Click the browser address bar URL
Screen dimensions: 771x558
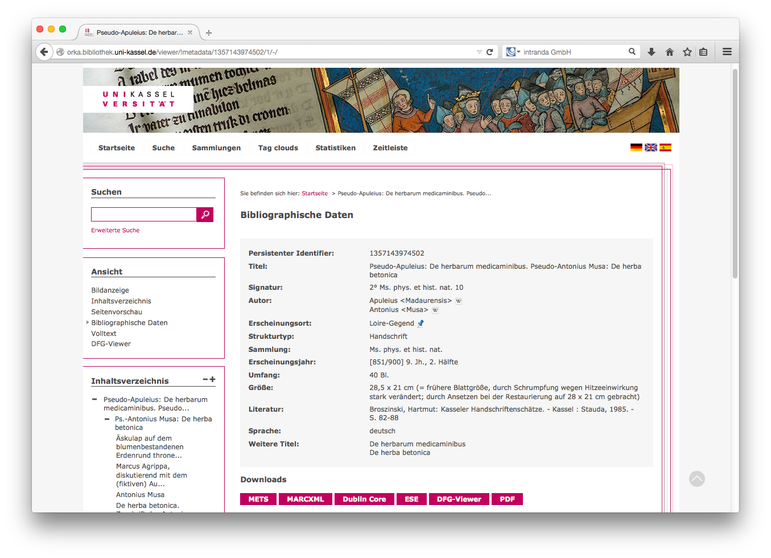[172, 52]
